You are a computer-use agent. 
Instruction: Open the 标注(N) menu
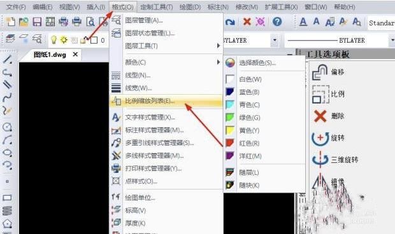tap(218, 7)
